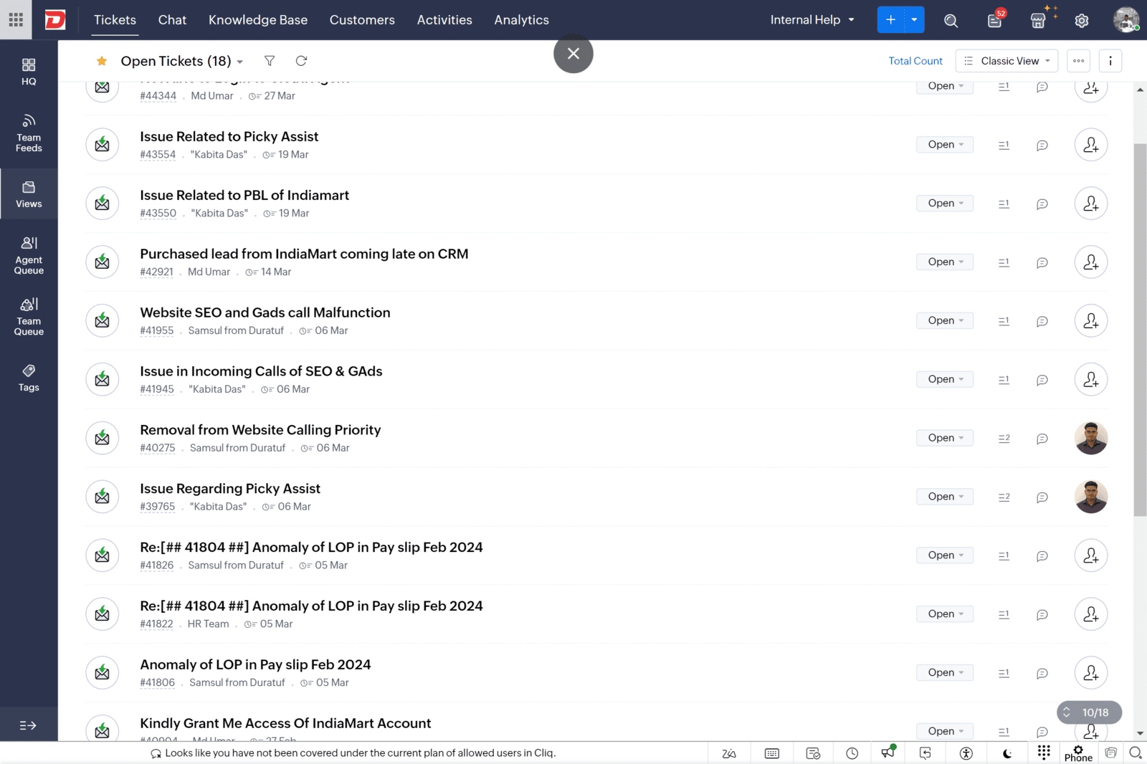The height and width of the screenshot is (764, 1147).
Task: Select Views in the sidebar
Action: coord(29,194)
